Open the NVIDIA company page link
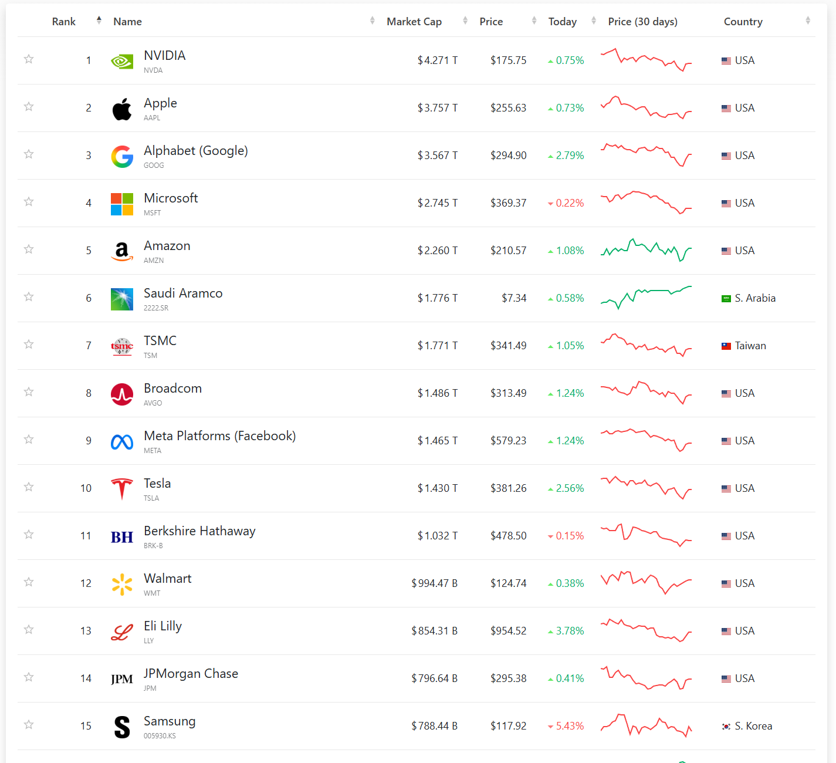 (165, 55)
